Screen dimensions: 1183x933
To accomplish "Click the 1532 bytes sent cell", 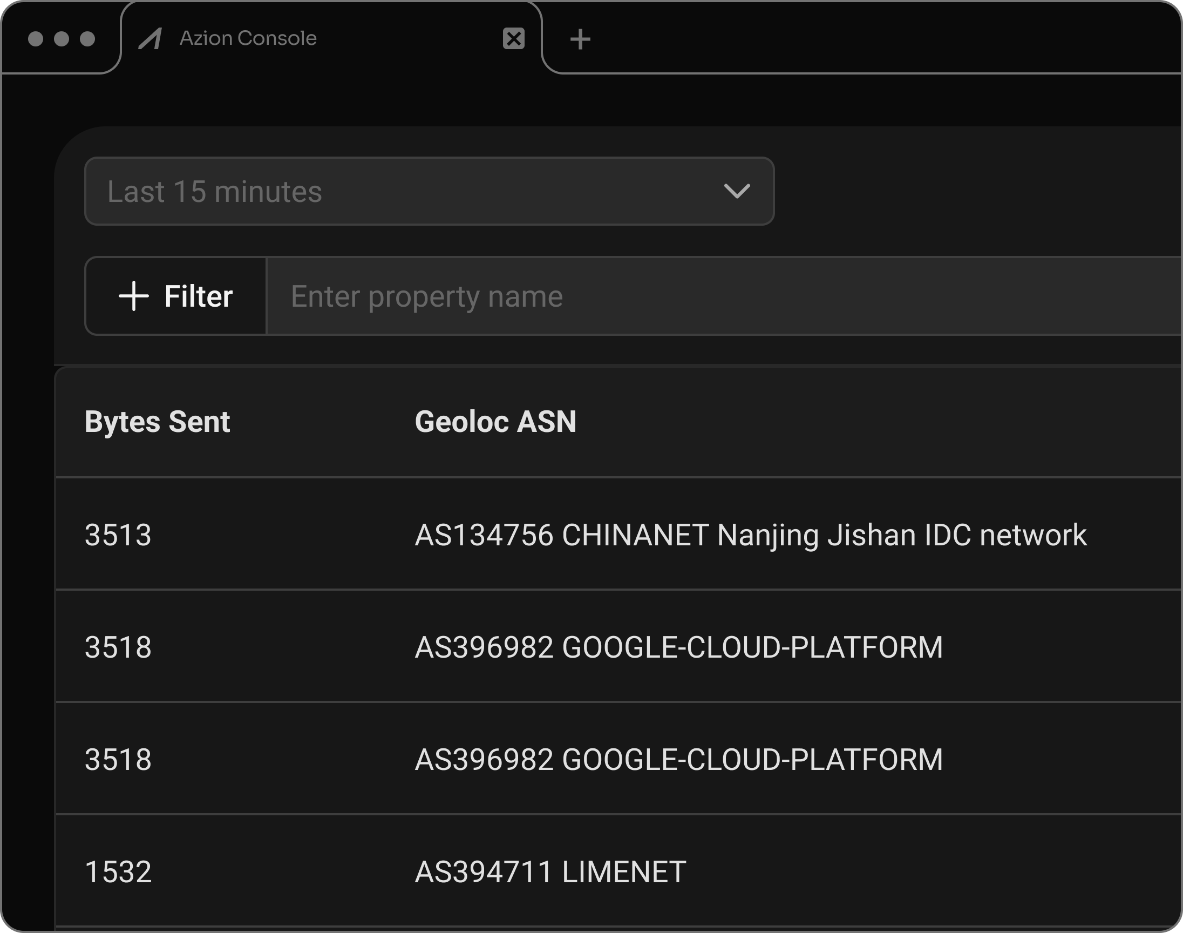I will [118, 872].
